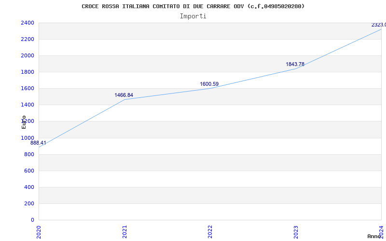Screen dimensions: 386x241
Task: Click the Anno axis label
Action: [x=374, y=236]
